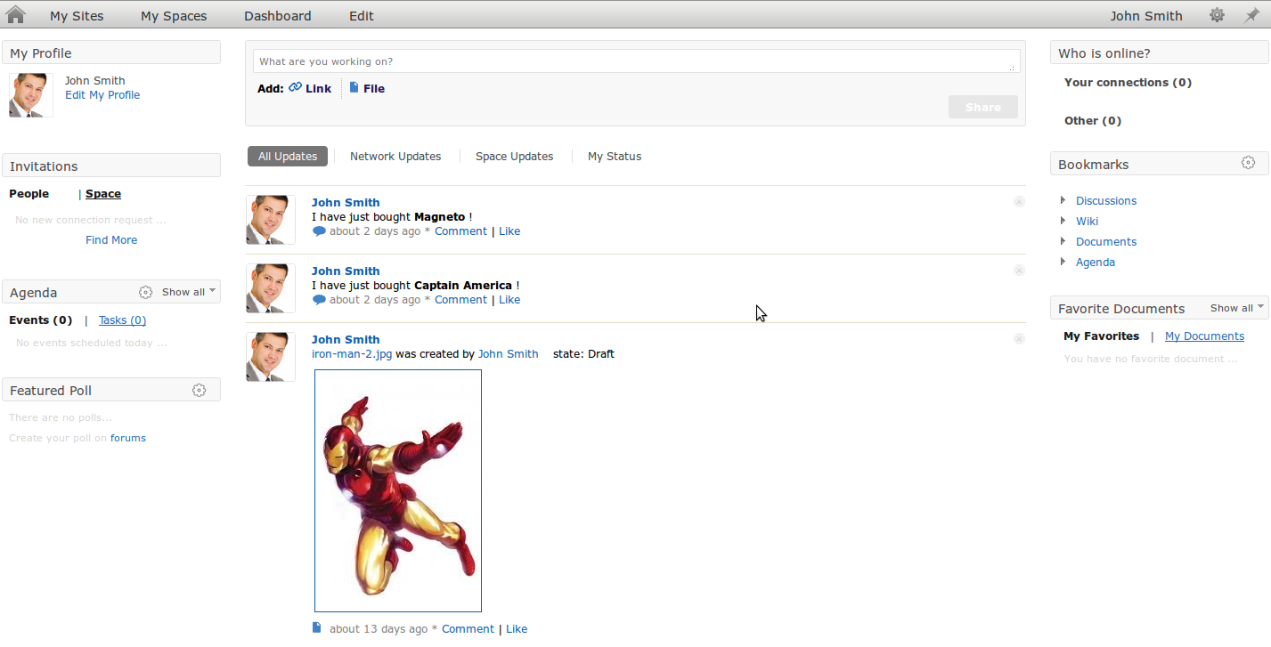The height and width of the screenshot is (647, 1271).
Task: Open Agenda panel Show all dropdown
Action: [x=189, y=292]
